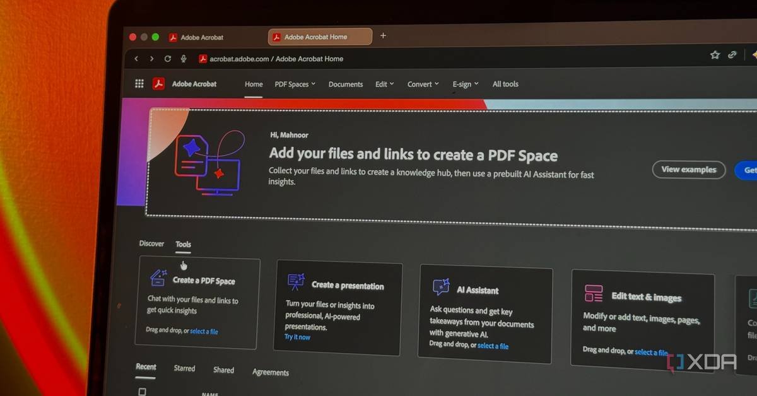The image size is (757, 396).
Task: Expand the PDF Spaces dropdown menu
Action: coord(295,84)
